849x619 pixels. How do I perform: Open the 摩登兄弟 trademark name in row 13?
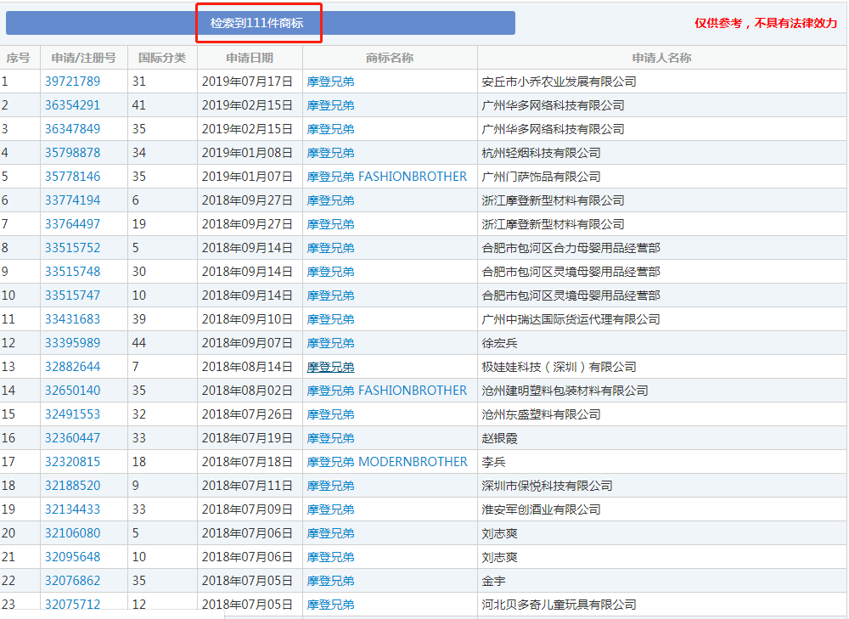point(330,367)
